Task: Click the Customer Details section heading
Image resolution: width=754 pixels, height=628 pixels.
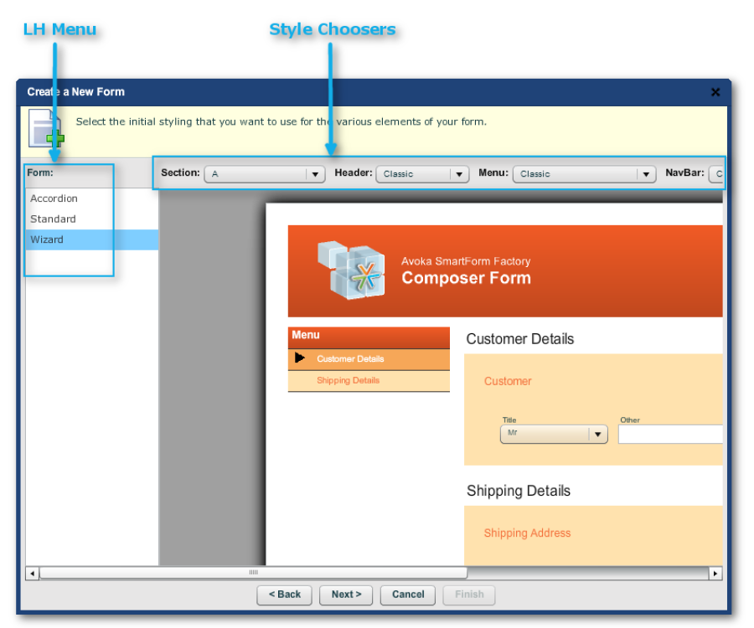Action: point(519,339)
